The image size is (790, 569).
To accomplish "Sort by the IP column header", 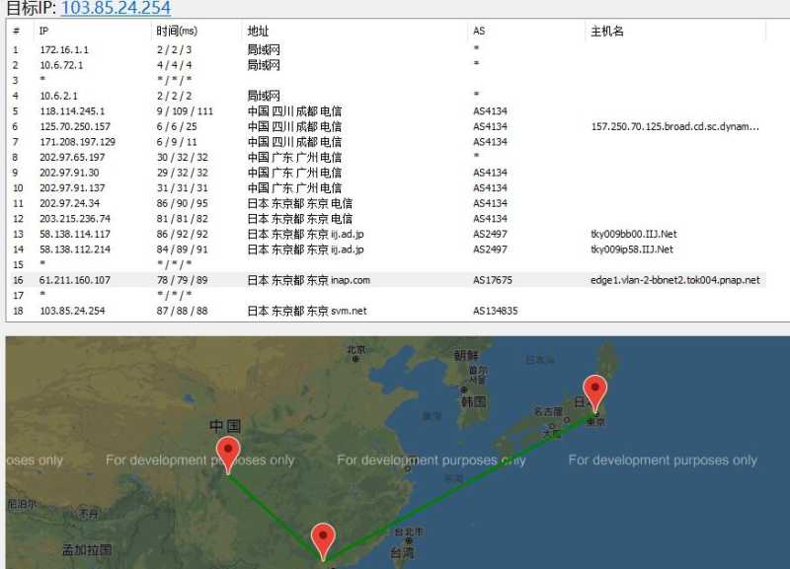I will (x=43, y=31).
